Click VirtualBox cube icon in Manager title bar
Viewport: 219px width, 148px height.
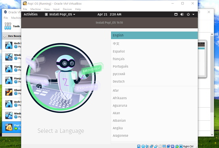pos(5,12)
